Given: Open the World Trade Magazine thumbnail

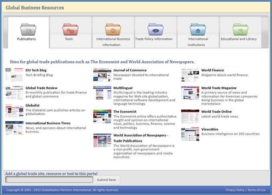Looking at the screenshot, I should [x=190, y=93].
